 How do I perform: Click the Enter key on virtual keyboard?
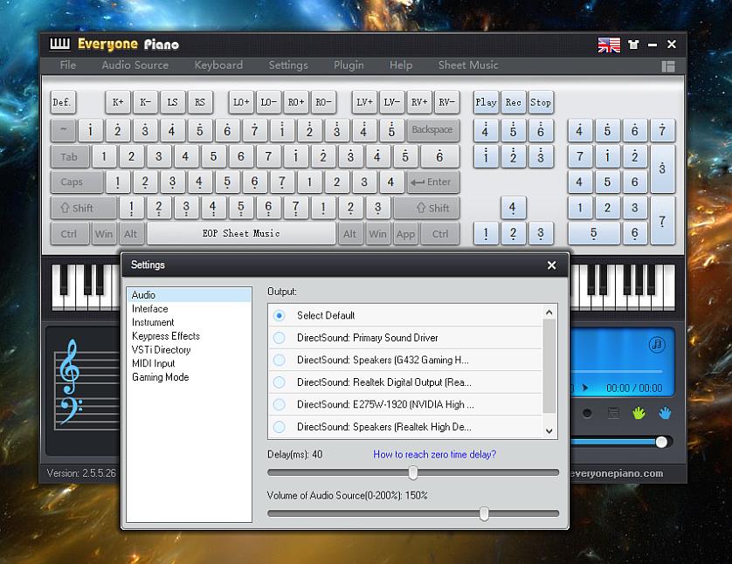[432, 182]
